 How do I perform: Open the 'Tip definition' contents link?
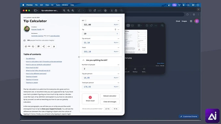click(30, 59)
